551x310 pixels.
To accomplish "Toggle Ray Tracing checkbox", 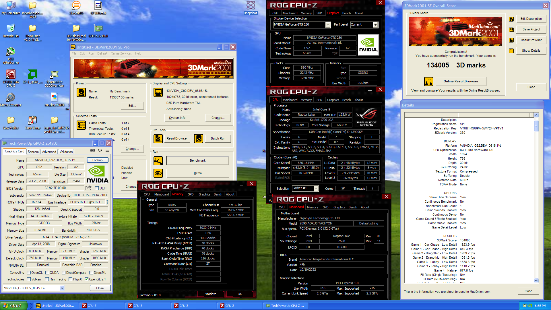I will coord(47,279).
